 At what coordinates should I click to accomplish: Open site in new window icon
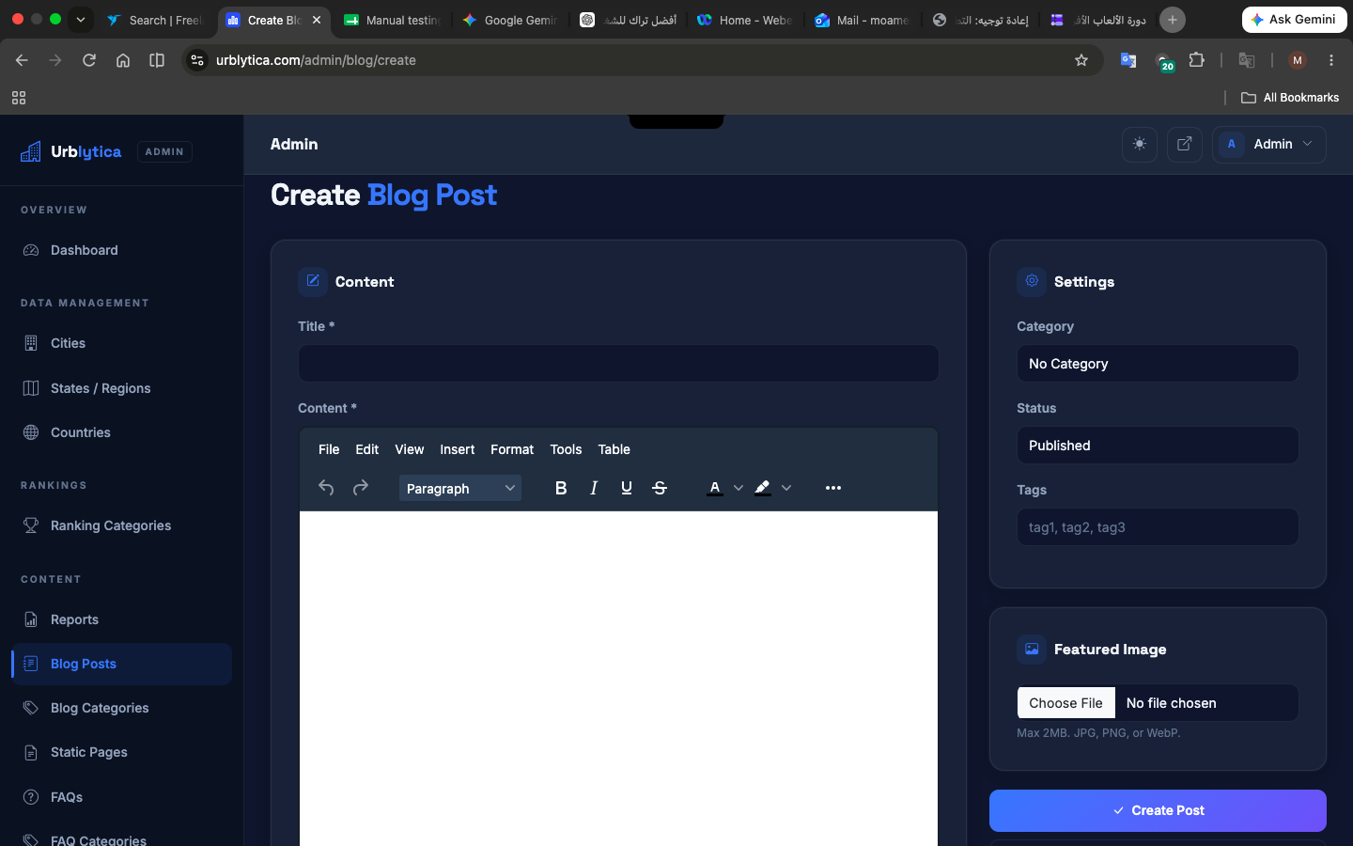(x=1185, y=144)
